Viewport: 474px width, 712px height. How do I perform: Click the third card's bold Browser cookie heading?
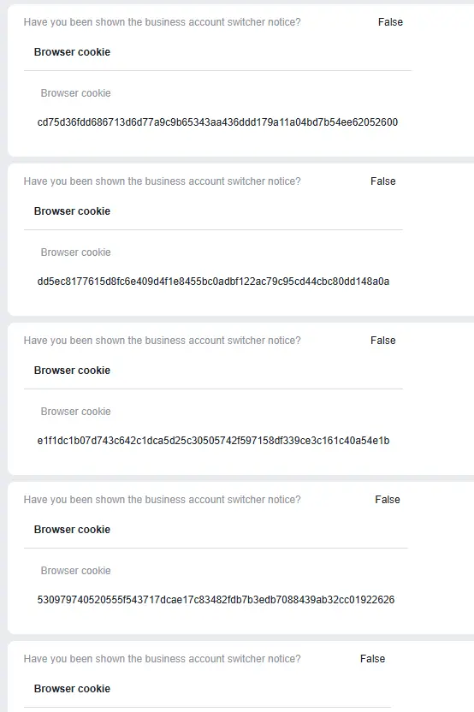pyautogui.click(x=72, y=371)
